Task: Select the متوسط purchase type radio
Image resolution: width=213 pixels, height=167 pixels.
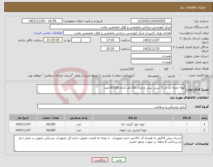Action: 162,75
